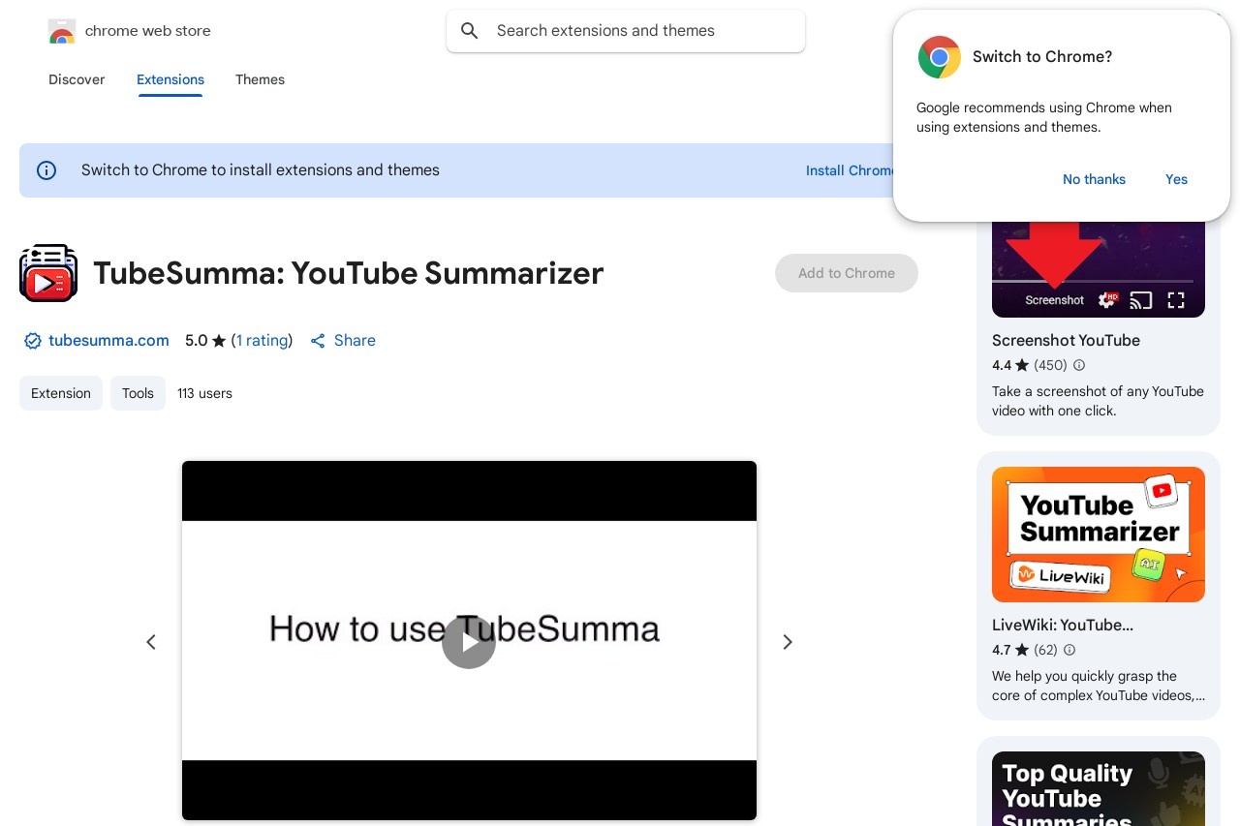Select the Extensions tab

point(170,79)
